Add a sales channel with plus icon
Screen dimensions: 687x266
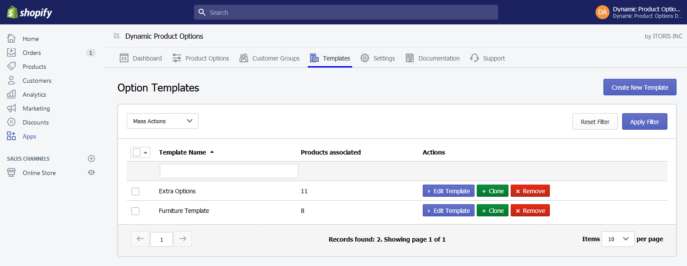pyautogui.click(x=91, y=158)
